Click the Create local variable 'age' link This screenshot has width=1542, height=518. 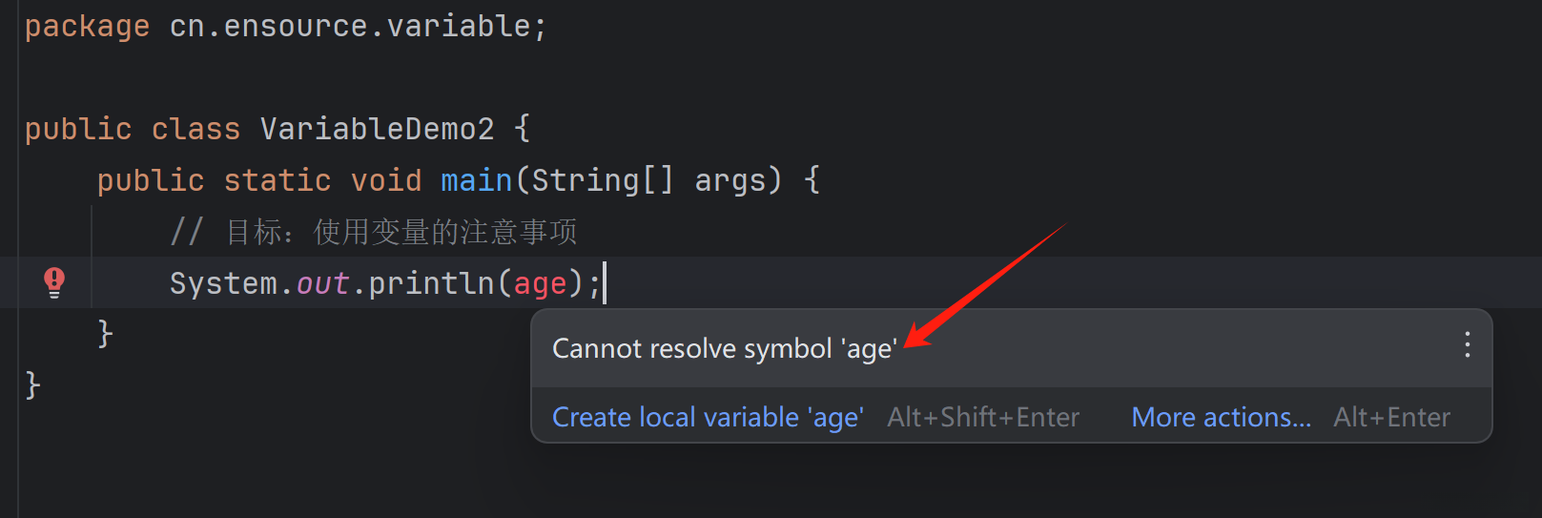pyautogui.click(x=708, y=417)
